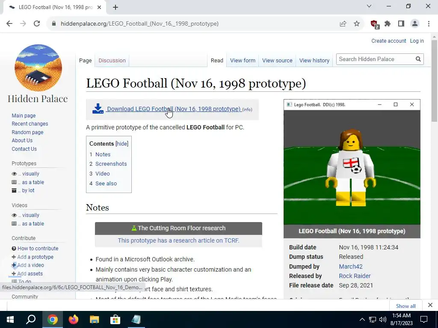
Task: Jump to See also in Contents
Action: (106, 184)
